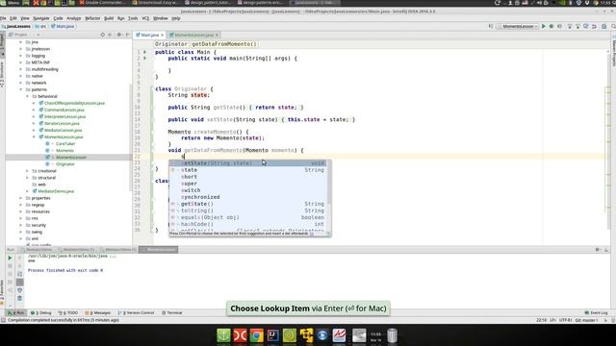Open Run panel settings gear icon
Image resolution: width=616 pixels, height=346 pixels.
point(597,250)
